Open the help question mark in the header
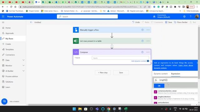The height and width of the screenshot is (112, 200). tap(190, 16)
